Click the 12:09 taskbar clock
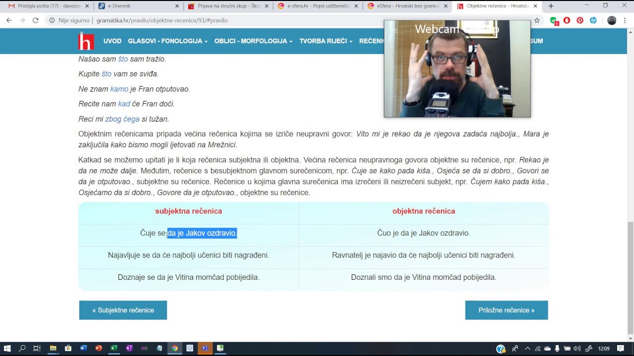 coord(603,349)
